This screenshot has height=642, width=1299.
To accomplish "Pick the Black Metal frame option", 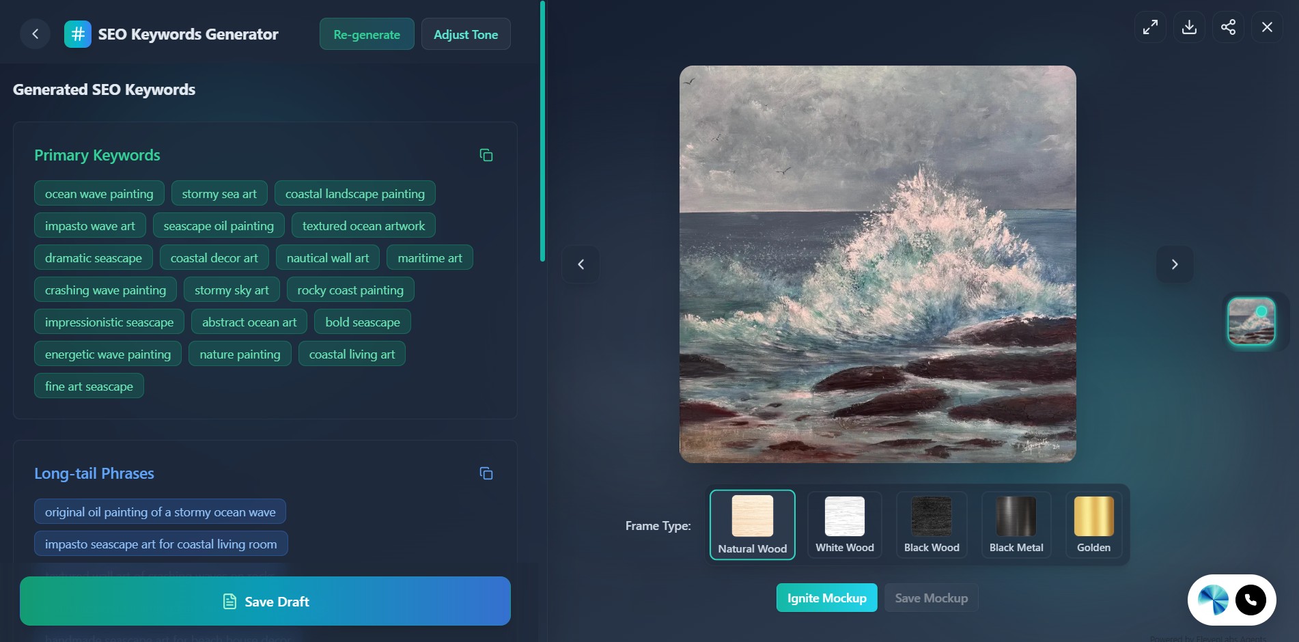I will [x=1016, y=525].
